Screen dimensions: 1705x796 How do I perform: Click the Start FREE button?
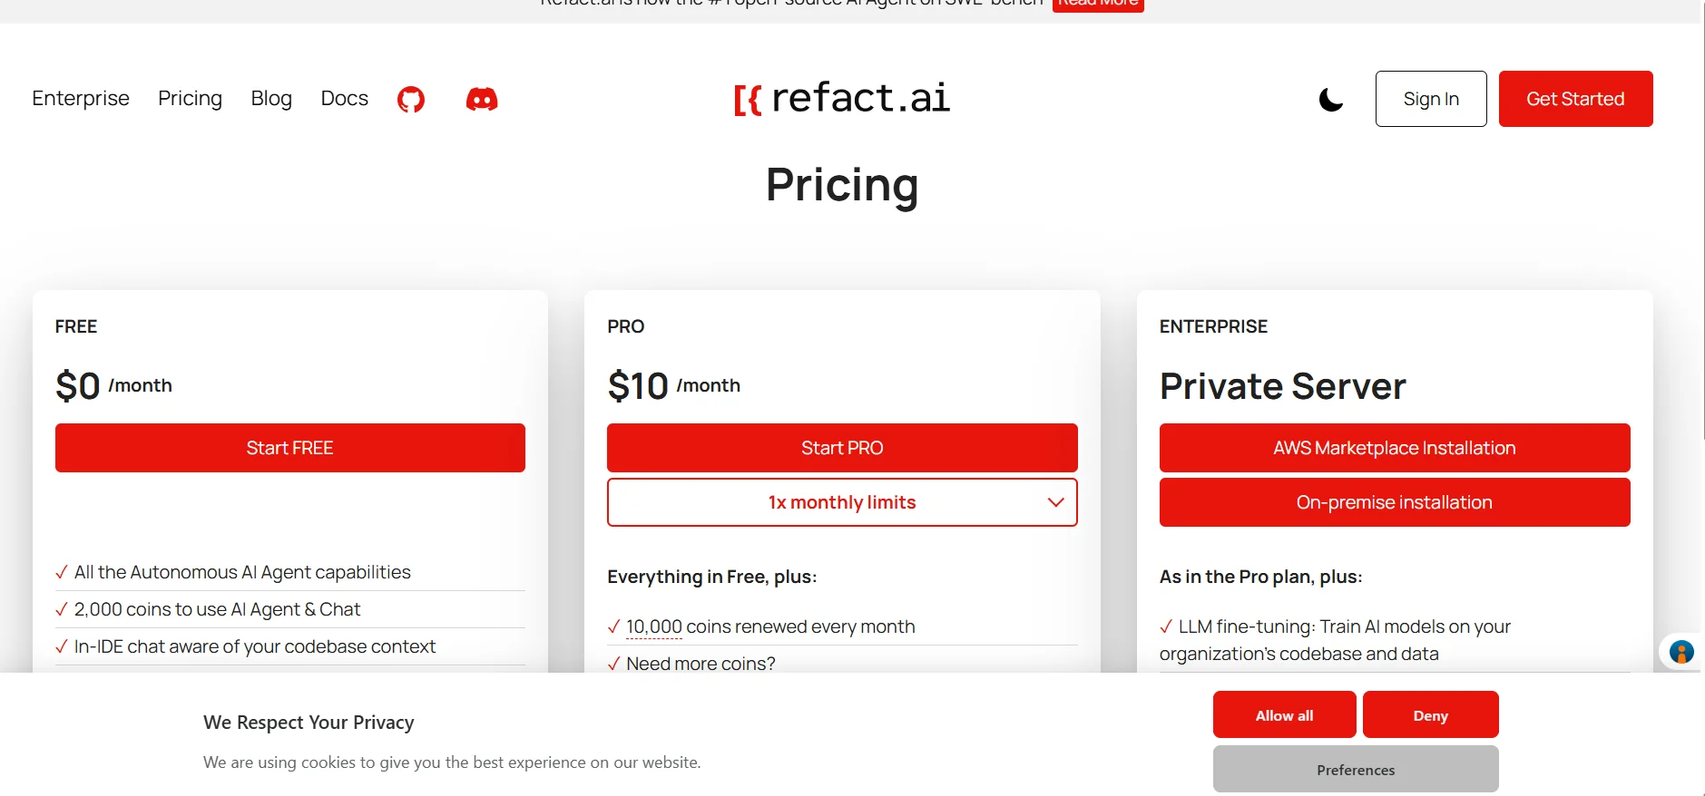click(289, 448)
